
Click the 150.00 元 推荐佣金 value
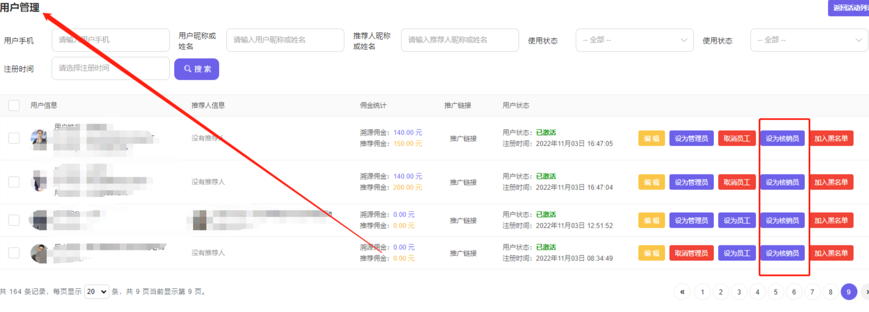(x=408, y=144)
